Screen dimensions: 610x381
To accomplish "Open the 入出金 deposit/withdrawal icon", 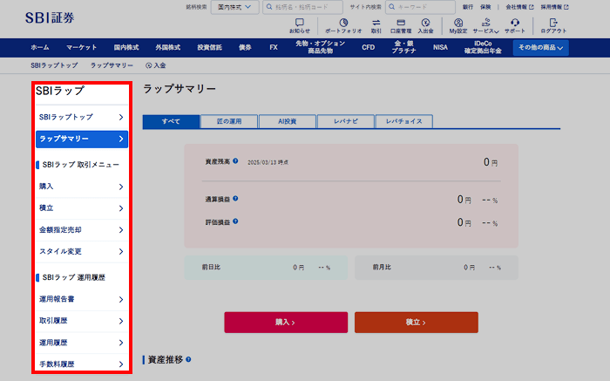I will tap(425, 25).
